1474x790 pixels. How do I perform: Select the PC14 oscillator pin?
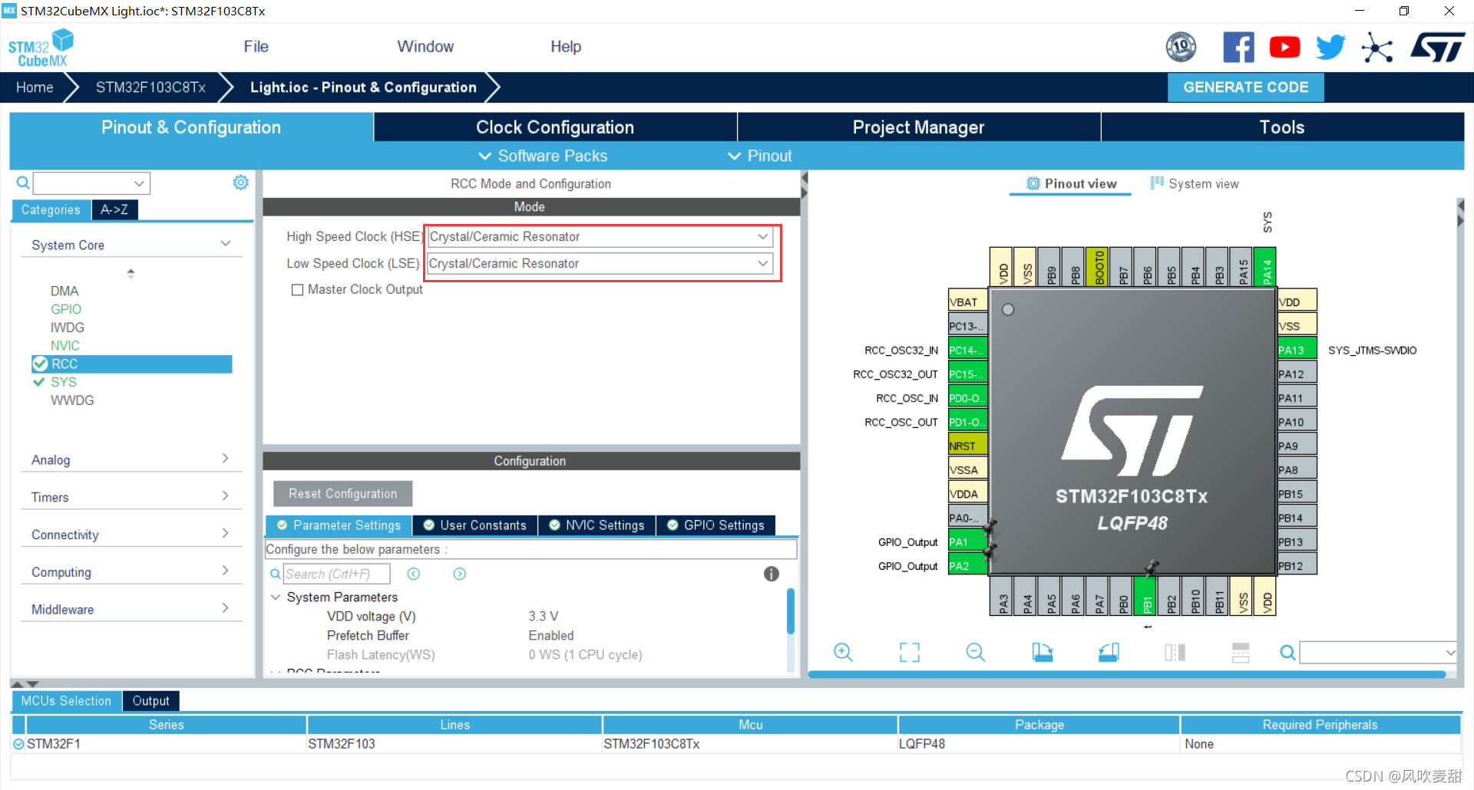coord(968,351)
